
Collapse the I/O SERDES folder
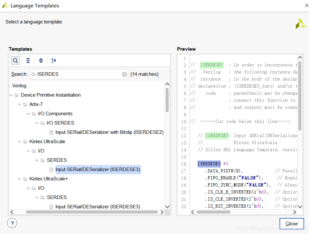click(x=37, y=123)
